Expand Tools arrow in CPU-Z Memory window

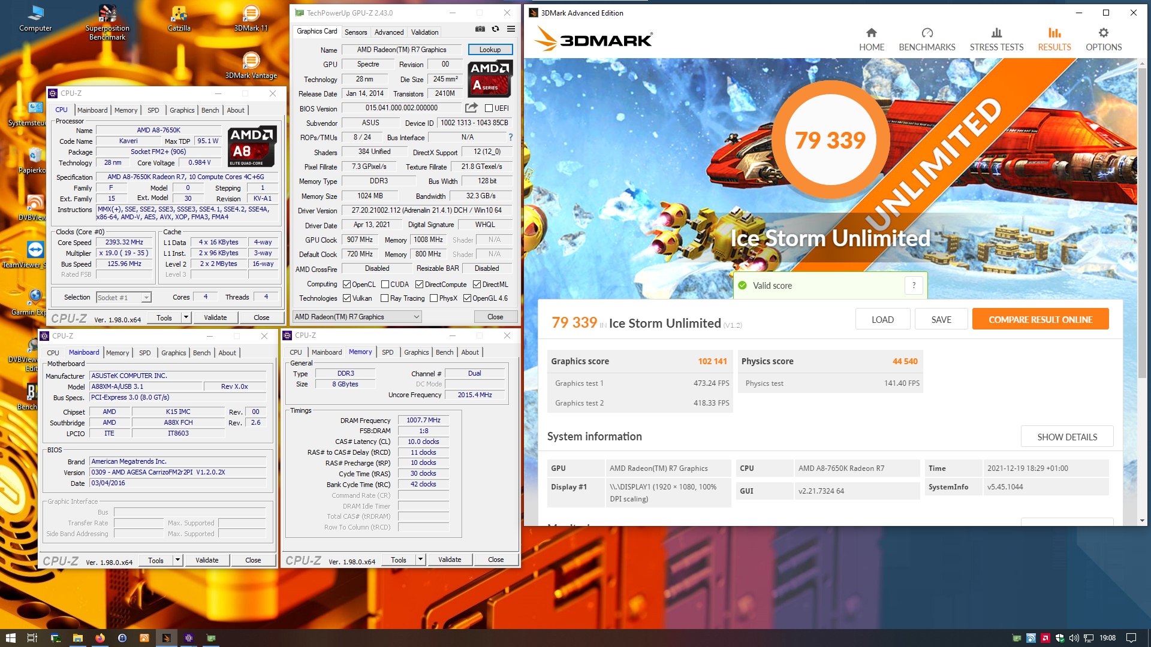point(420,560)
